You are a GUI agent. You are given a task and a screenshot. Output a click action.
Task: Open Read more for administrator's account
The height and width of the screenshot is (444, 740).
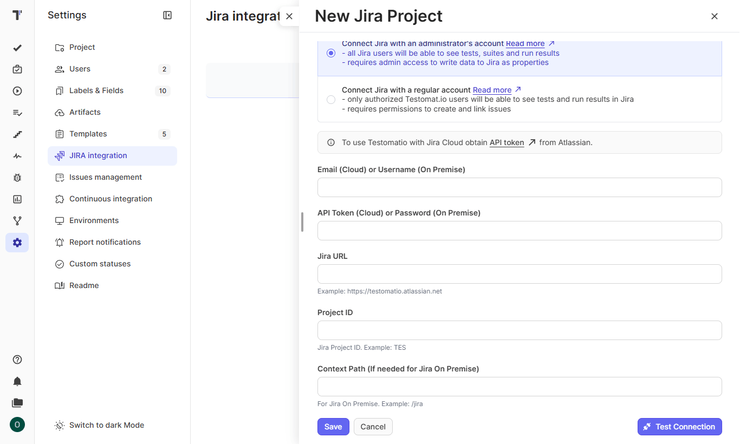pos(525,43)
